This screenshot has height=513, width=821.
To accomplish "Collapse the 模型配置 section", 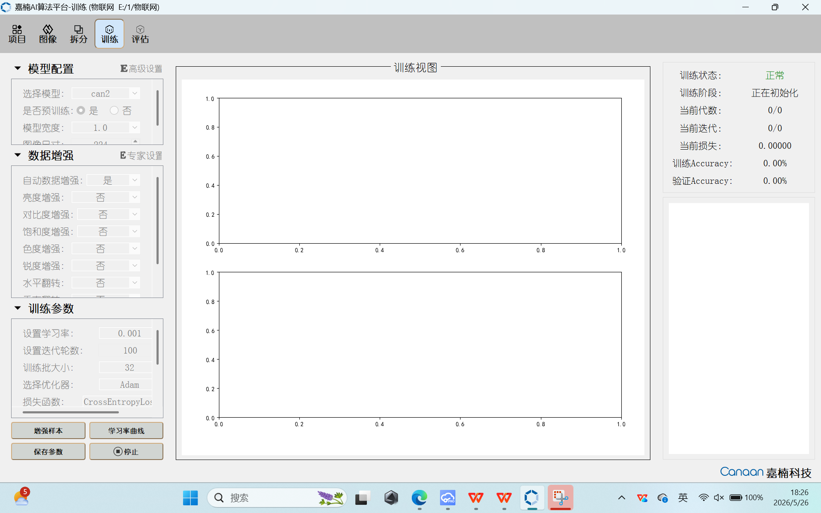I will coord(18,68).
